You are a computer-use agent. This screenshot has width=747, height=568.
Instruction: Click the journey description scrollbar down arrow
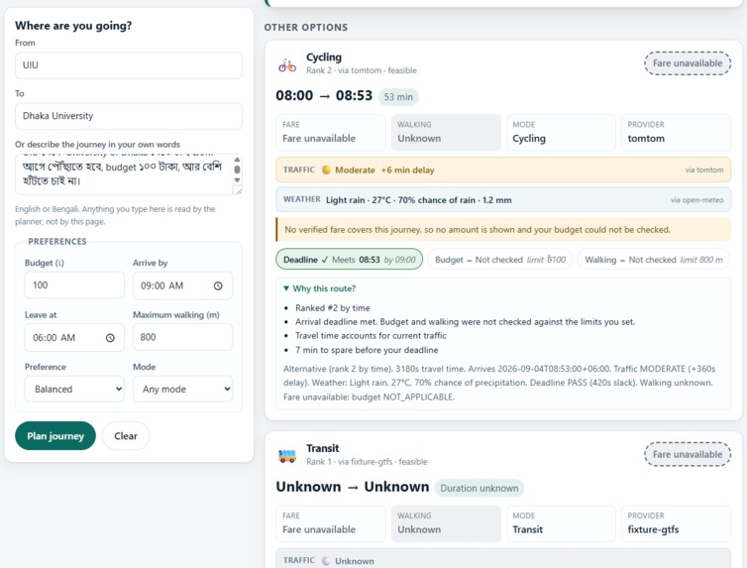(237, 180)
